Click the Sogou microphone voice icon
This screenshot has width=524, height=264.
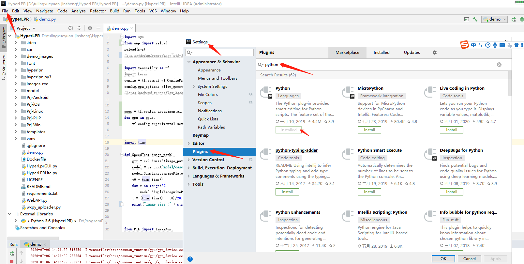495,45
